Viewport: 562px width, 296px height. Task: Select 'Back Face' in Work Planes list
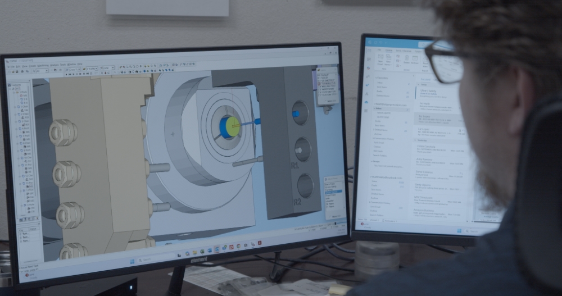[x=330, y=184]
